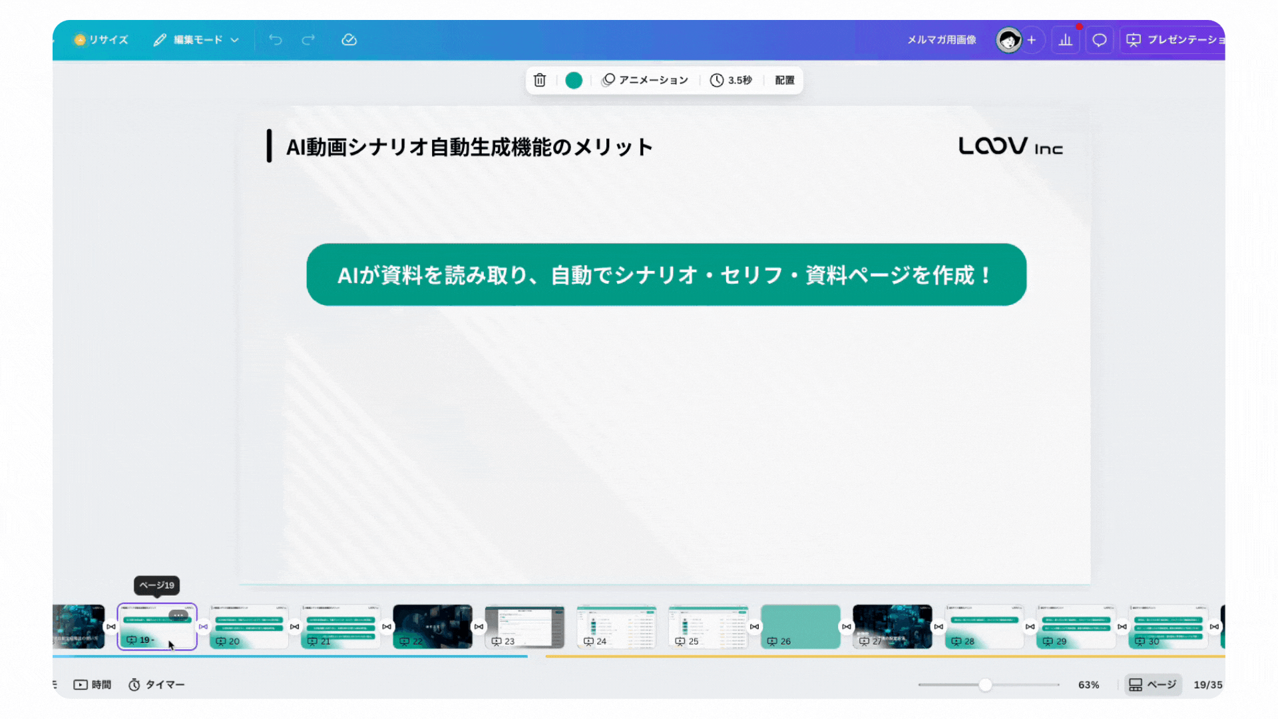Open the アニメーション panel
Image resolution: width=1278 pixels, height=719 pixels.
click(x=645, y=80)
